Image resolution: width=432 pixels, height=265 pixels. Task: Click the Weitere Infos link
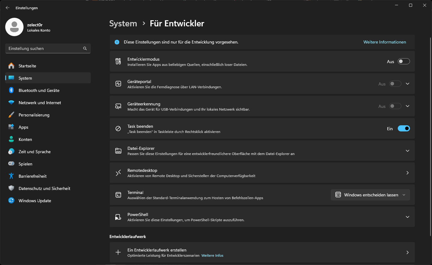[x=212, y=256]
